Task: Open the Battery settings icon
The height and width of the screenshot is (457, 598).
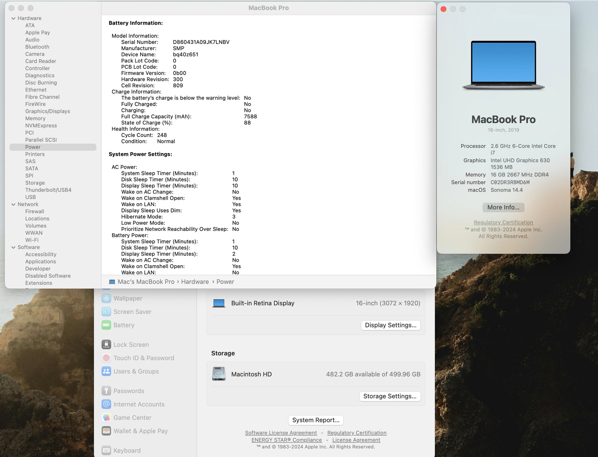Action: coord(106,325)
